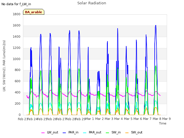Toggle the LW_out legend entry
Image resolution: width=184 pixels, height=138 pixels.
pos(50,132)
